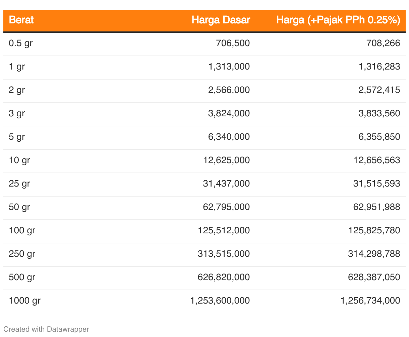Select the 500 gr row label

22,277
